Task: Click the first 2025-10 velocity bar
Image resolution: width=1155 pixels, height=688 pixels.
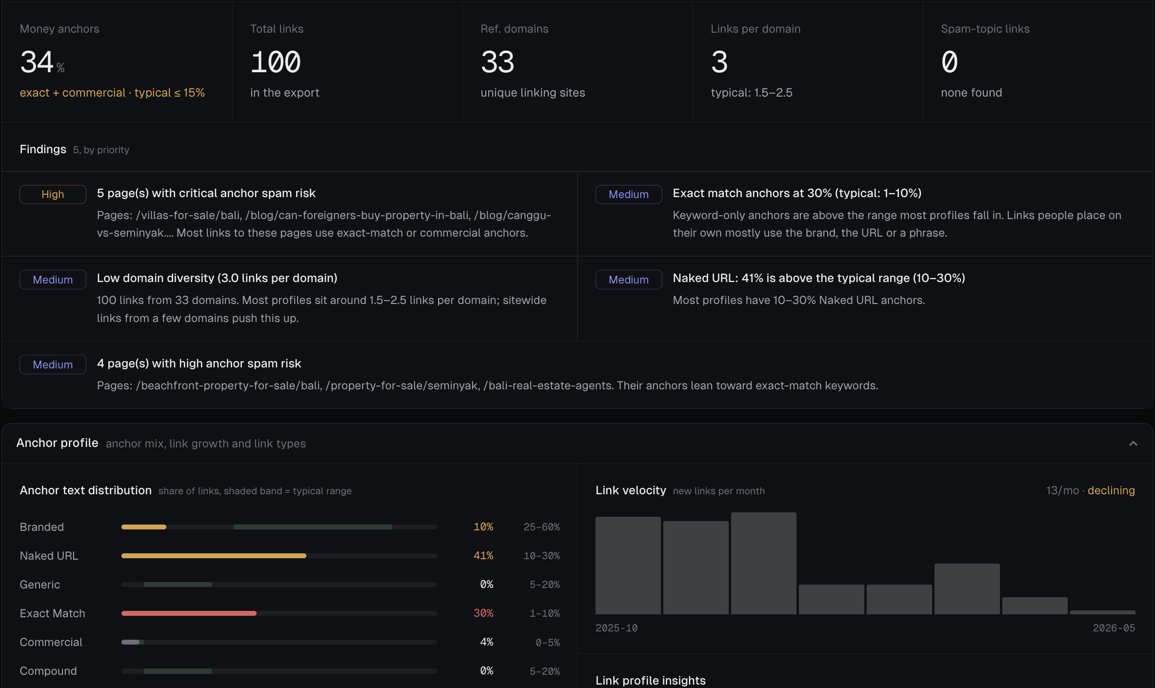Action: [x=628, y=566]
